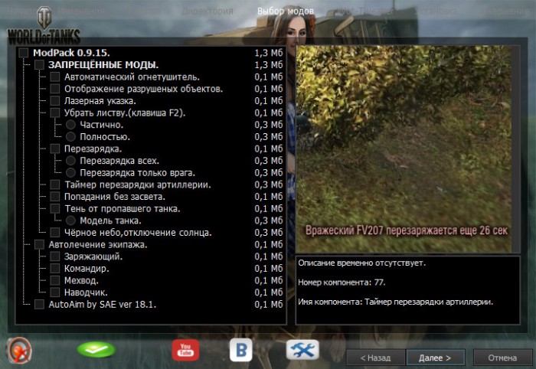
Task: Click the Наводчик label text
Action: click(86, 292)
